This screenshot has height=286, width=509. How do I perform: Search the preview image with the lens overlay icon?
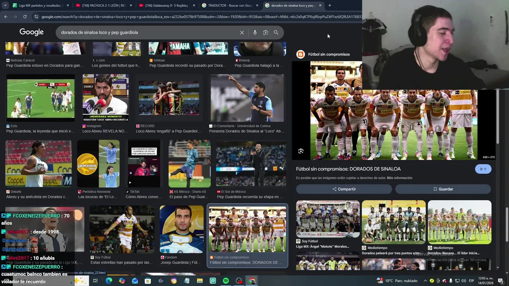tap(301, 151)
